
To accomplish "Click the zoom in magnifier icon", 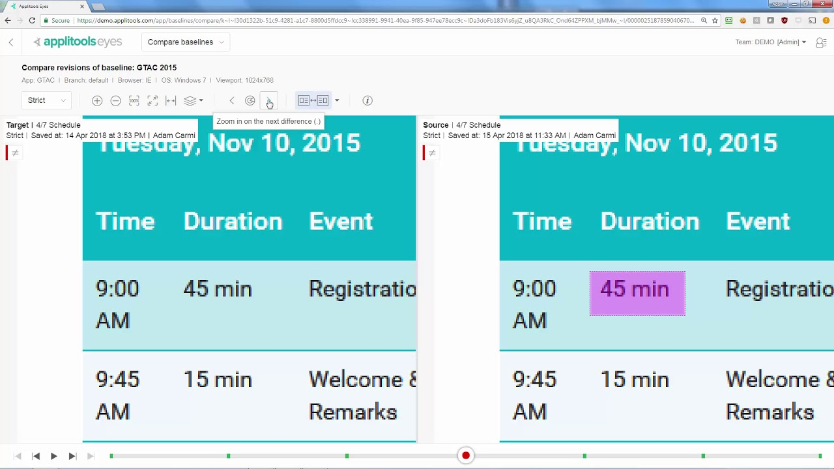I will [x=97, y=100].
